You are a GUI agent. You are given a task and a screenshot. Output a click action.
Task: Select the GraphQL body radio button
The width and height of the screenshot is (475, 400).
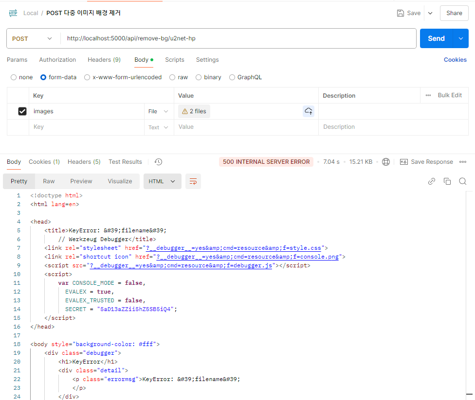coord(232,77)
